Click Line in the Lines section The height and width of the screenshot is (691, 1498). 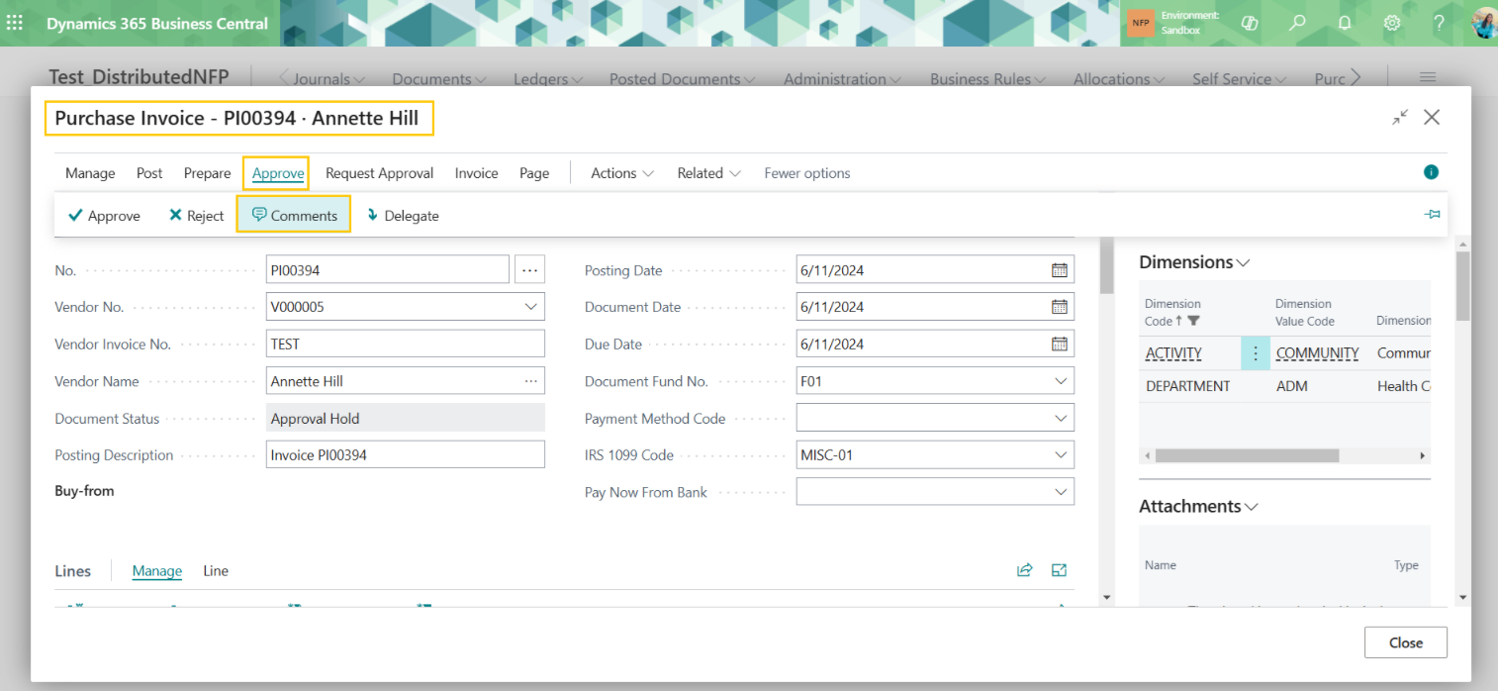click(x=216, y=571)
